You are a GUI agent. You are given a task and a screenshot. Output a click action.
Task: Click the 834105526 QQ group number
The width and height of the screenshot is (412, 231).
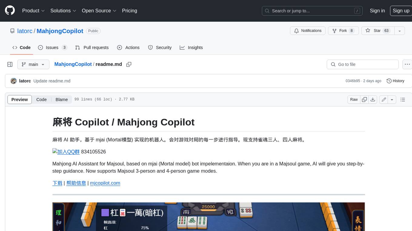[x=93, y=151]
